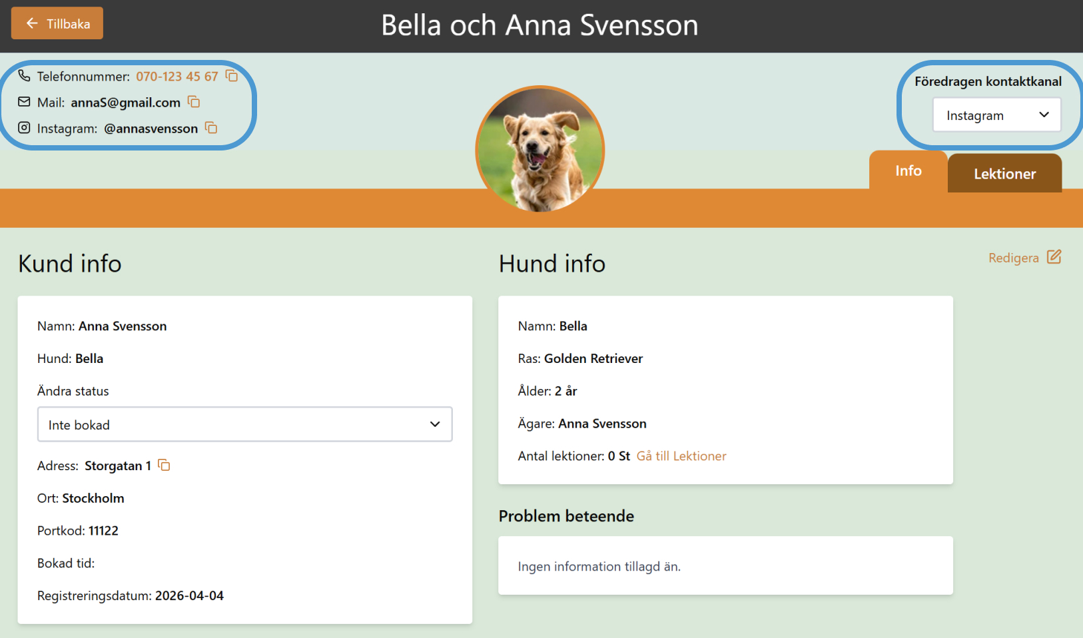Copy the phone number 070-123 45 67
The height and width of the screenshot is (638, 1083).
232,76
